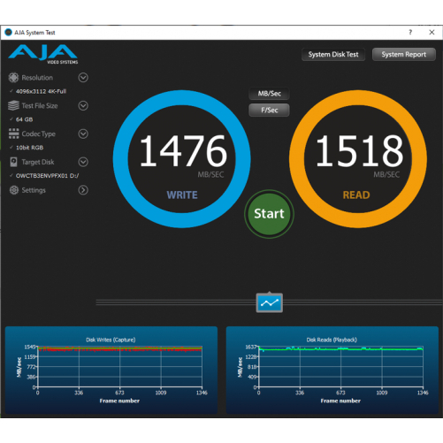Click the Disk Writes (Capture) title
The width and height of the screenshot is (443, 443).
pyautogui.click(x=111, y=340)
